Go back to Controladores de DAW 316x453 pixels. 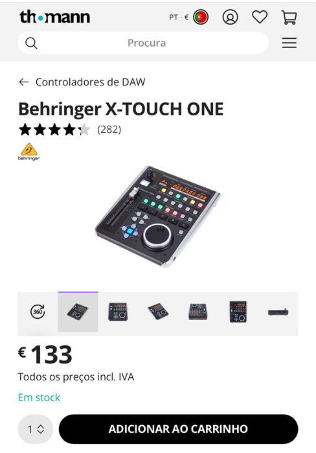point(90,82)
